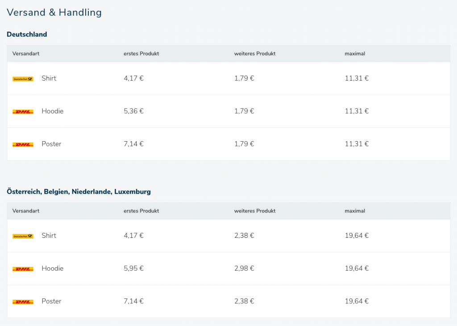Select Poster label in Deutschland table

point(51,144)
